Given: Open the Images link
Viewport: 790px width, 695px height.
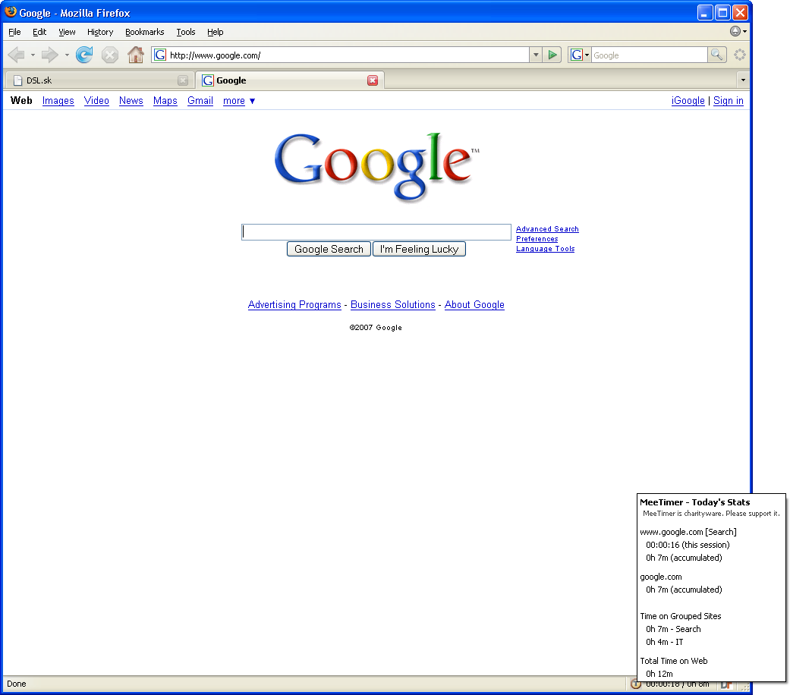Looking at the screenshot, I should point(58,101).
